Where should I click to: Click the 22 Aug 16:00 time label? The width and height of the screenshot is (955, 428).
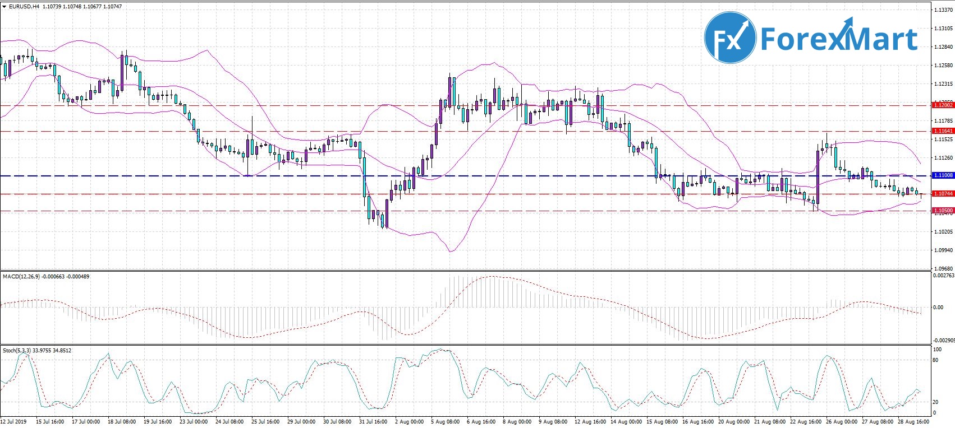coord(805,422)
